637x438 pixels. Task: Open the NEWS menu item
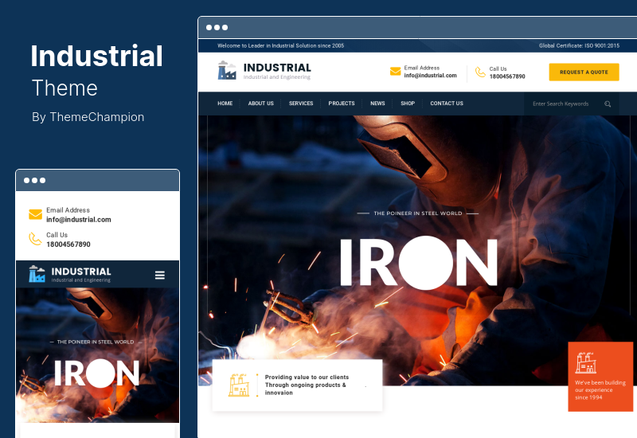(x=377, y=104)
